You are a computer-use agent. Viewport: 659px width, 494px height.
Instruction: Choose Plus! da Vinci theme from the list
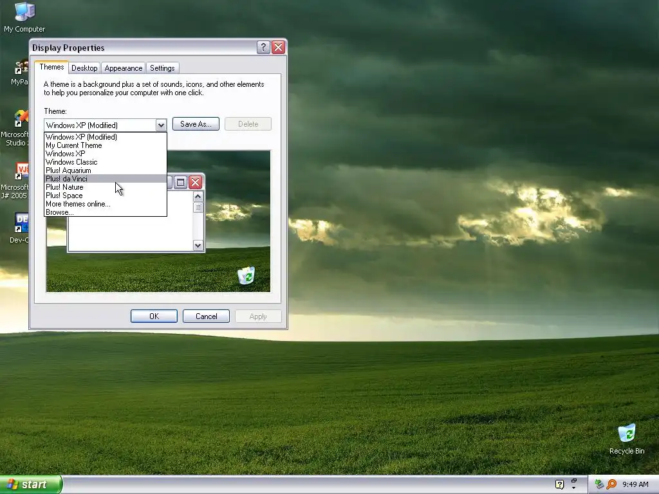[x=105, y=179]
